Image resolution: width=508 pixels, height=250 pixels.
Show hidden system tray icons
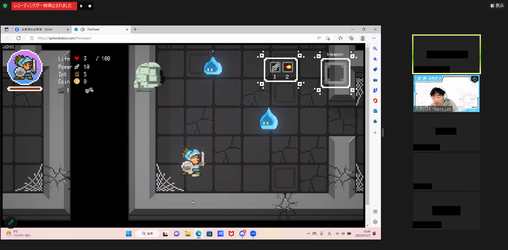point(308,234)
